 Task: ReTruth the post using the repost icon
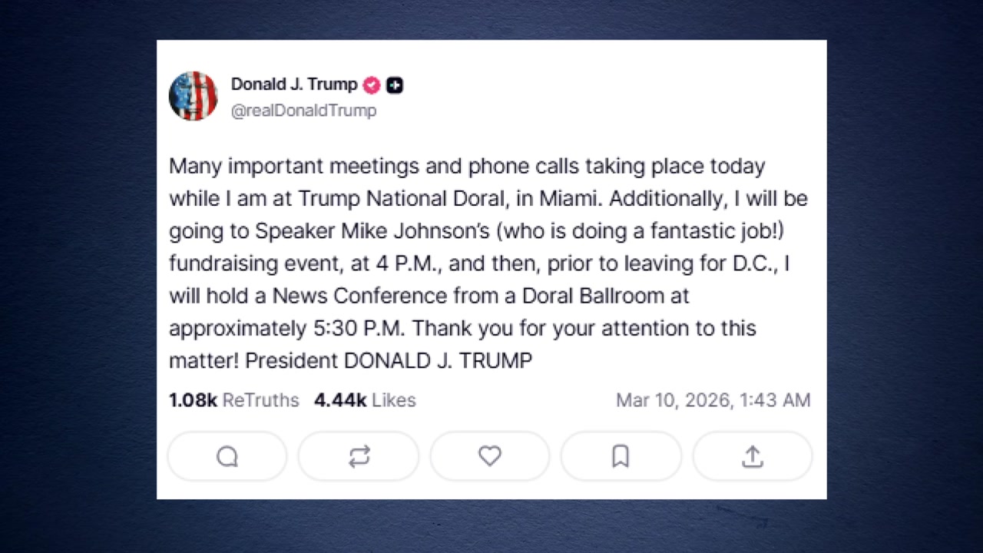point(359,457)
